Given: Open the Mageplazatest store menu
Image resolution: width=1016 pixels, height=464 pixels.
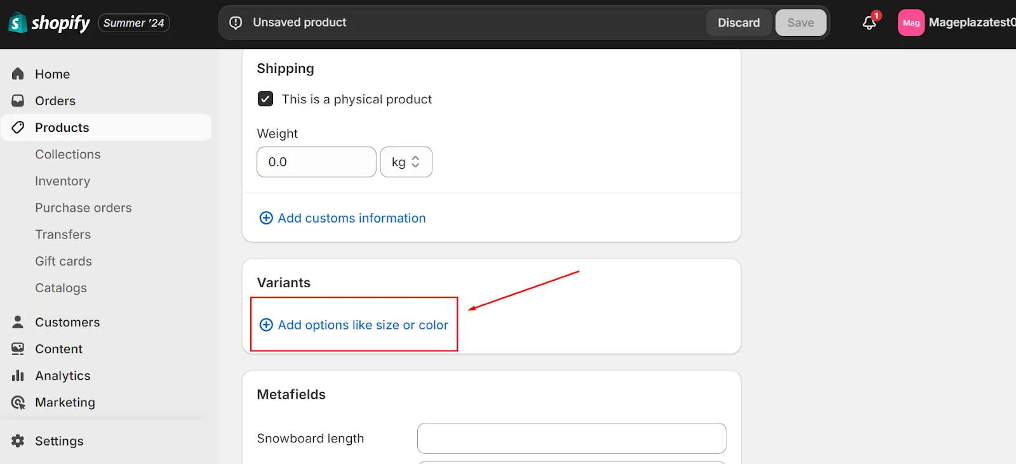Looking at the screenshot, I should point(972,23).
